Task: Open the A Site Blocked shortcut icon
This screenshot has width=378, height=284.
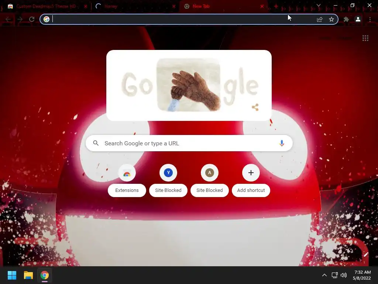Action: 210,173
